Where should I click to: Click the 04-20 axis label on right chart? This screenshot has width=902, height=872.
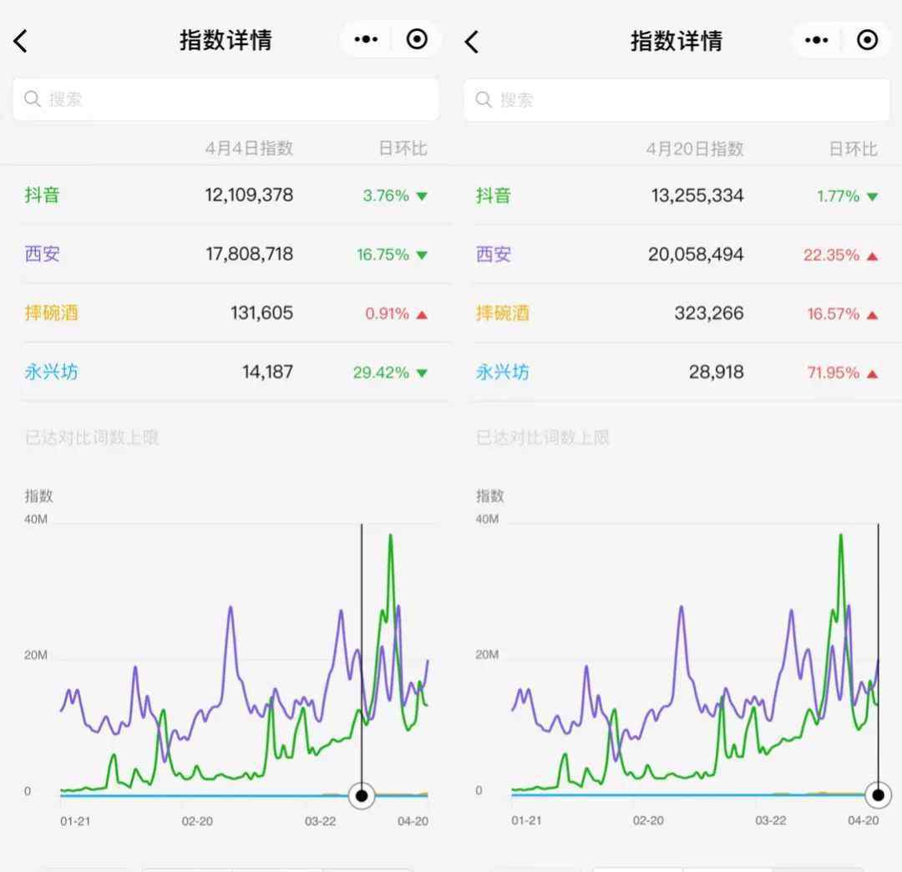click(x=864, y=821)
